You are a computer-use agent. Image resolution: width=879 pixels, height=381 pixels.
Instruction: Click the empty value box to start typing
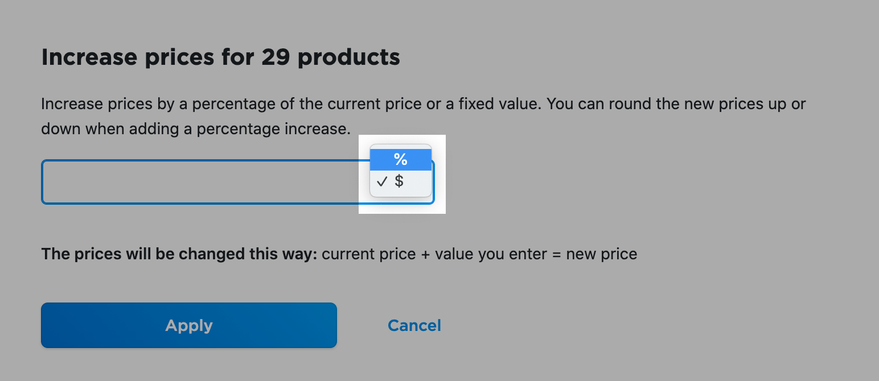click(x=199, y=182)
